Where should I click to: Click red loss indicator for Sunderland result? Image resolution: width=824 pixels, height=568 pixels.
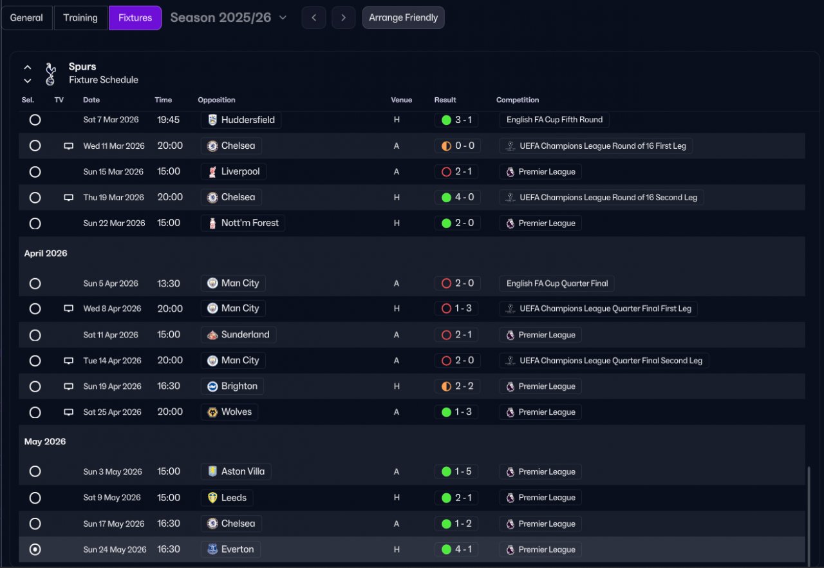coord(446,335)
